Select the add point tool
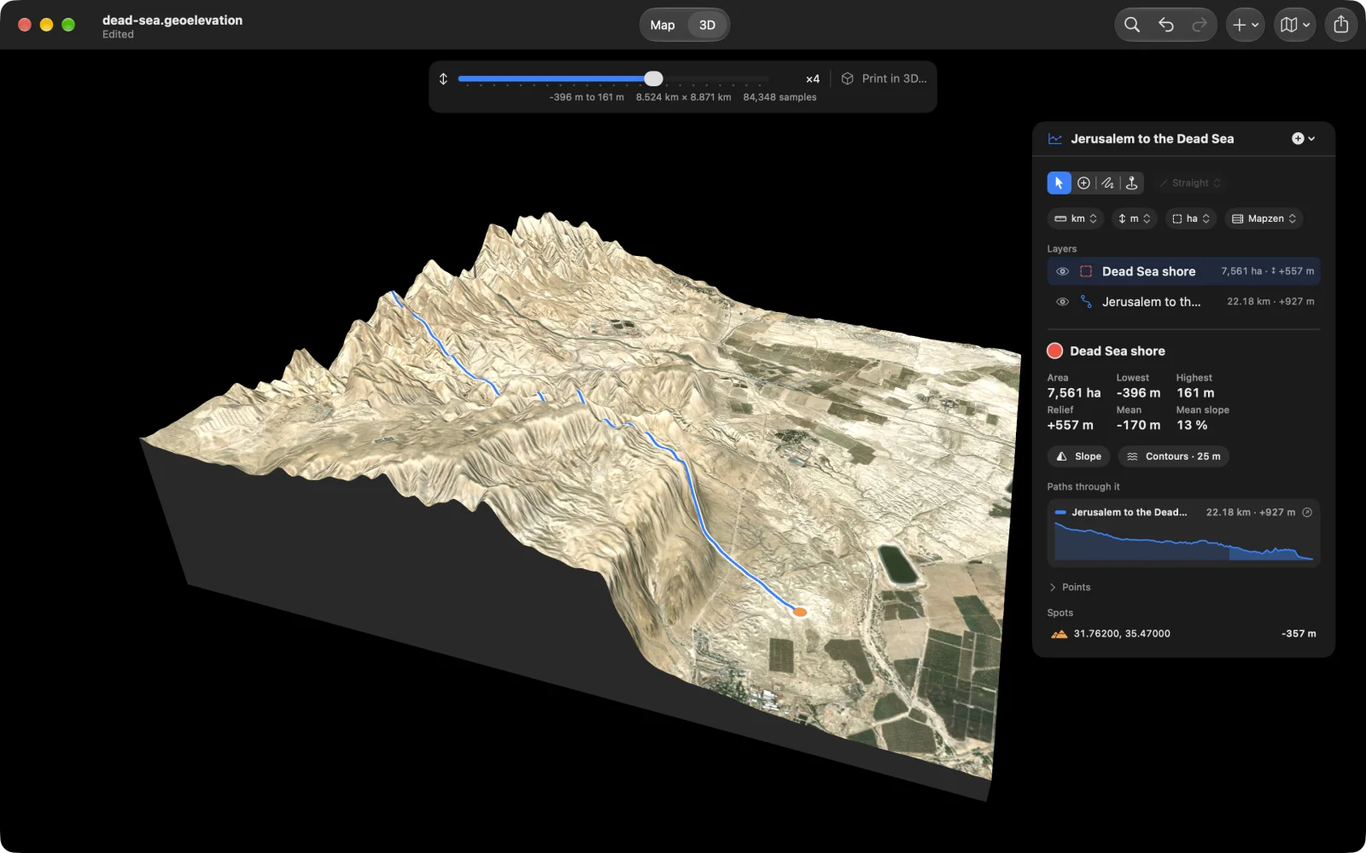This screenshot has width=1366, height=853. pos(1083,183)
